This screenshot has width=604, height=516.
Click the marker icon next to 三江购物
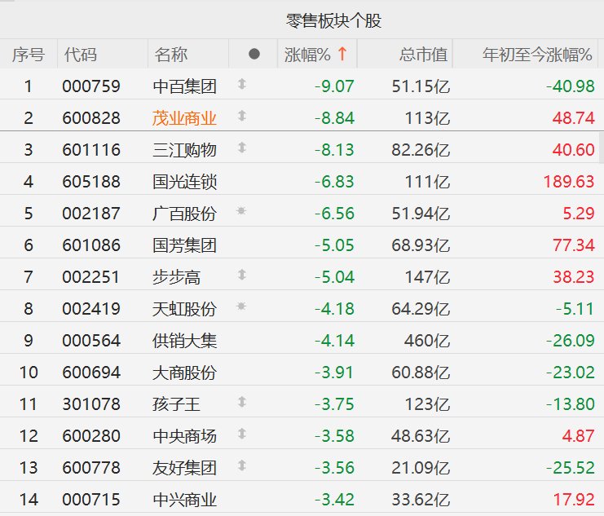(242, 148)
